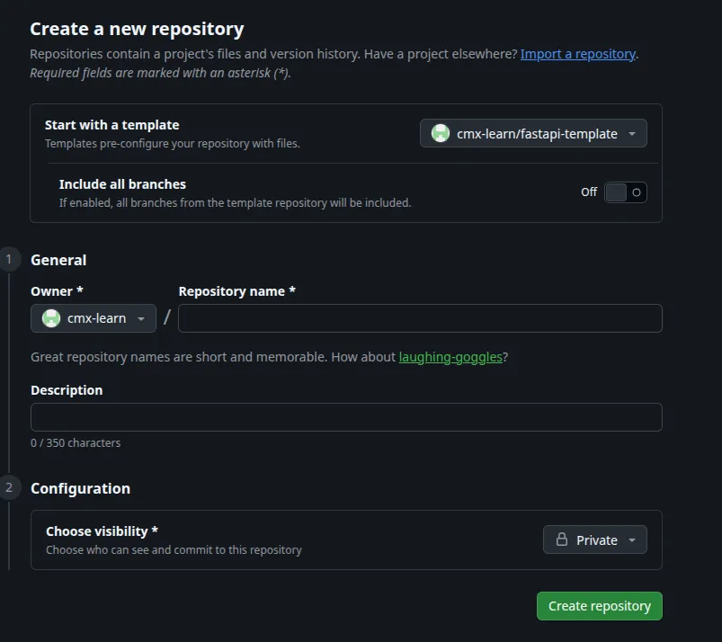722x642 pixels.
Task: Click the Create repository button
Action: [600, 606]
